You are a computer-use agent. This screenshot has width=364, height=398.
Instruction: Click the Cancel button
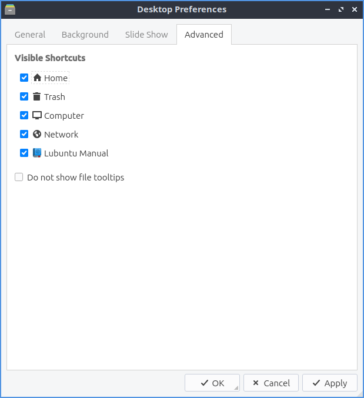271,383
